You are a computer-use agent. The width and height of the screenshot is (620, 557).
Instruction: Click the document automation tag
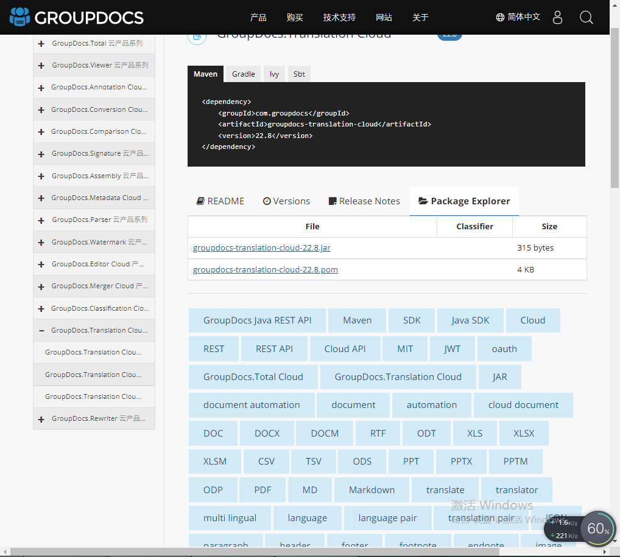coord(252,405)
